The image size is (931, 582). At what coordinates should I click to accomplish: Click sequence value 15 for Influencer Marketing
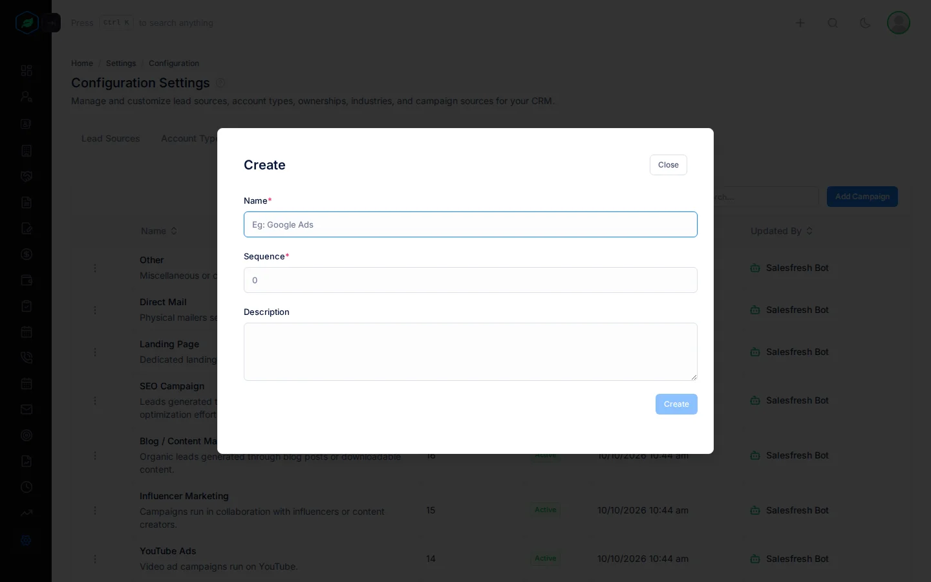[x=431, y=510]
